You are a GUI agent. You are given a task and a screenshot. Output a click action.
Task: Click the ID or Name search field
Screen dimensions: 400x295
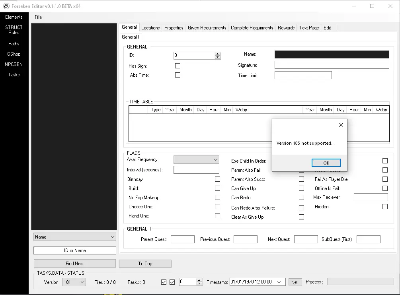click(75, 250)
